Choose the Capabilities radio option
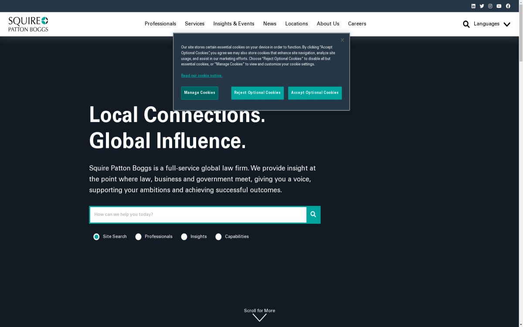Image resolution: width=523 pixels, height=327 pixels. [218, 237]
